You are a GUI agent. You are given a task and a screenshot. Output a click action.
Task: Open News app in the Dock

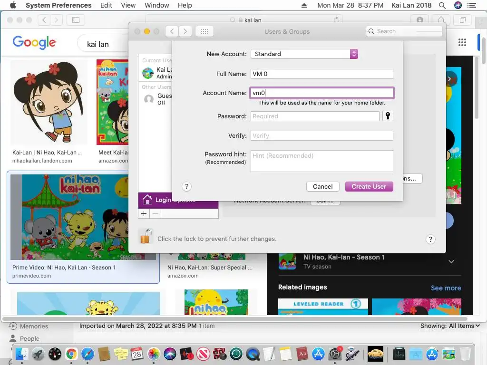[x=203, y=354]
